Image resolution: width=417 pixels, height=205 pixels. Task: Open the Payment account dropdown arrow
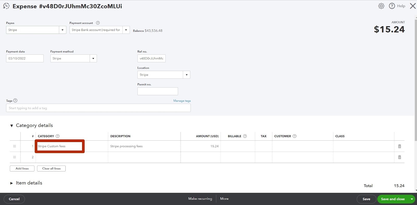[x=126, y=30]
